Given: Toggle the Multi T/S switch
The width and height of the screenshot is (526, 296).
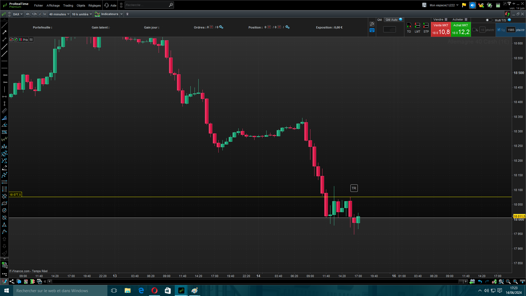Looking at the screenshot, I should (488, 20).
